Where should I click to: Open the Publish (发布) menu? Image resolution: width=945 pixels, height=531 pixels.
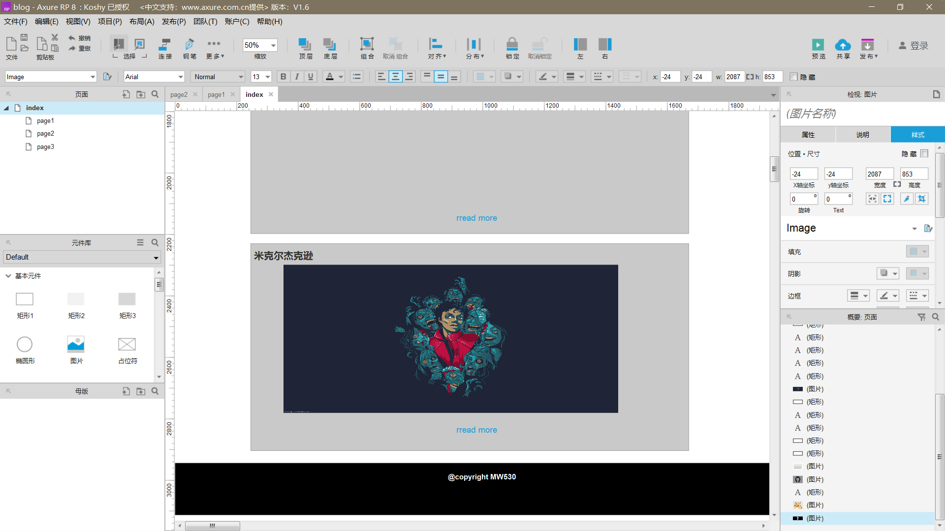click(x=174, y=22)
